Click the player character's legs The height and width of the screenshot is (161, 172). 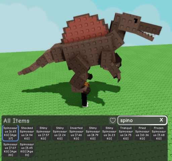[x=85, y=100]
